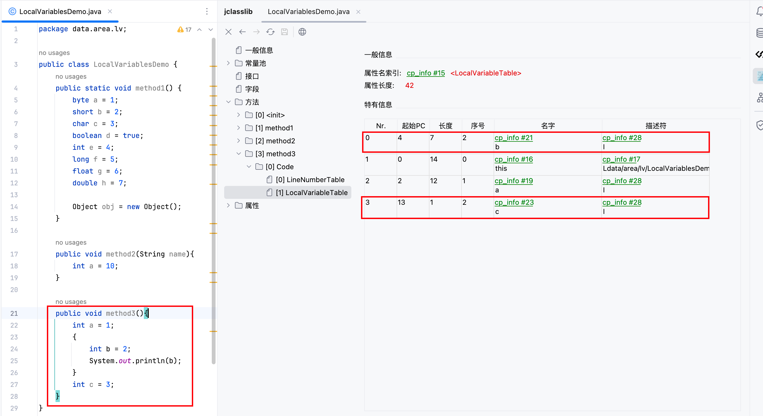Click the Java class icon on editor tab

pyautogui.click(x=12, y=11)
